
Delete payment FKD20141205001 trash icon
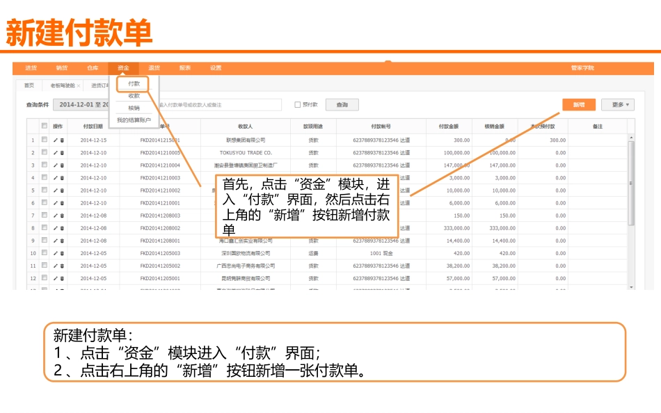pos(62,279)
